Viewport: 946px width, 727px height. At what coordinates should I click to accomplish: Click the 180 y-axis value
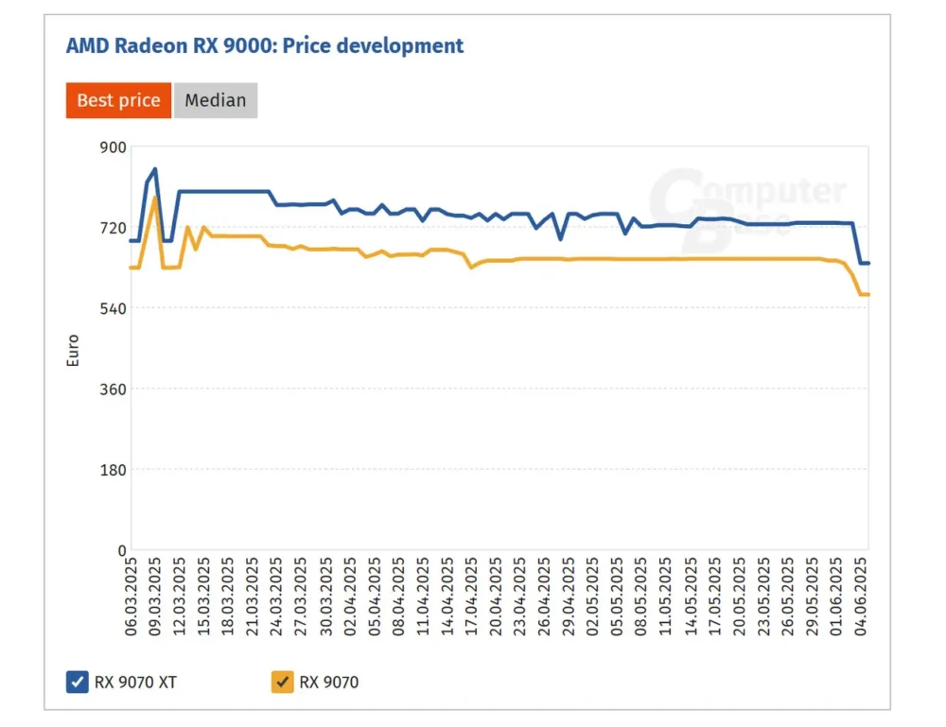point(113,470)
